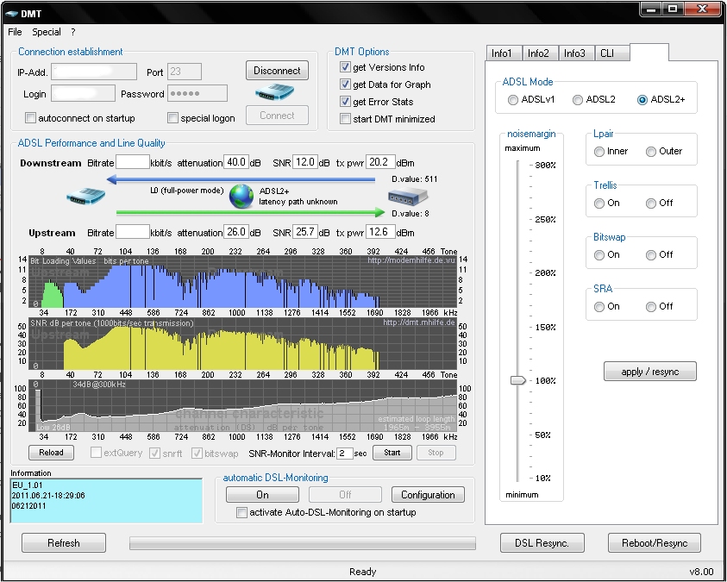Click the DMT app icon in title bar
The width and height of the screenshot is (727, 582).
pos(11,14)
